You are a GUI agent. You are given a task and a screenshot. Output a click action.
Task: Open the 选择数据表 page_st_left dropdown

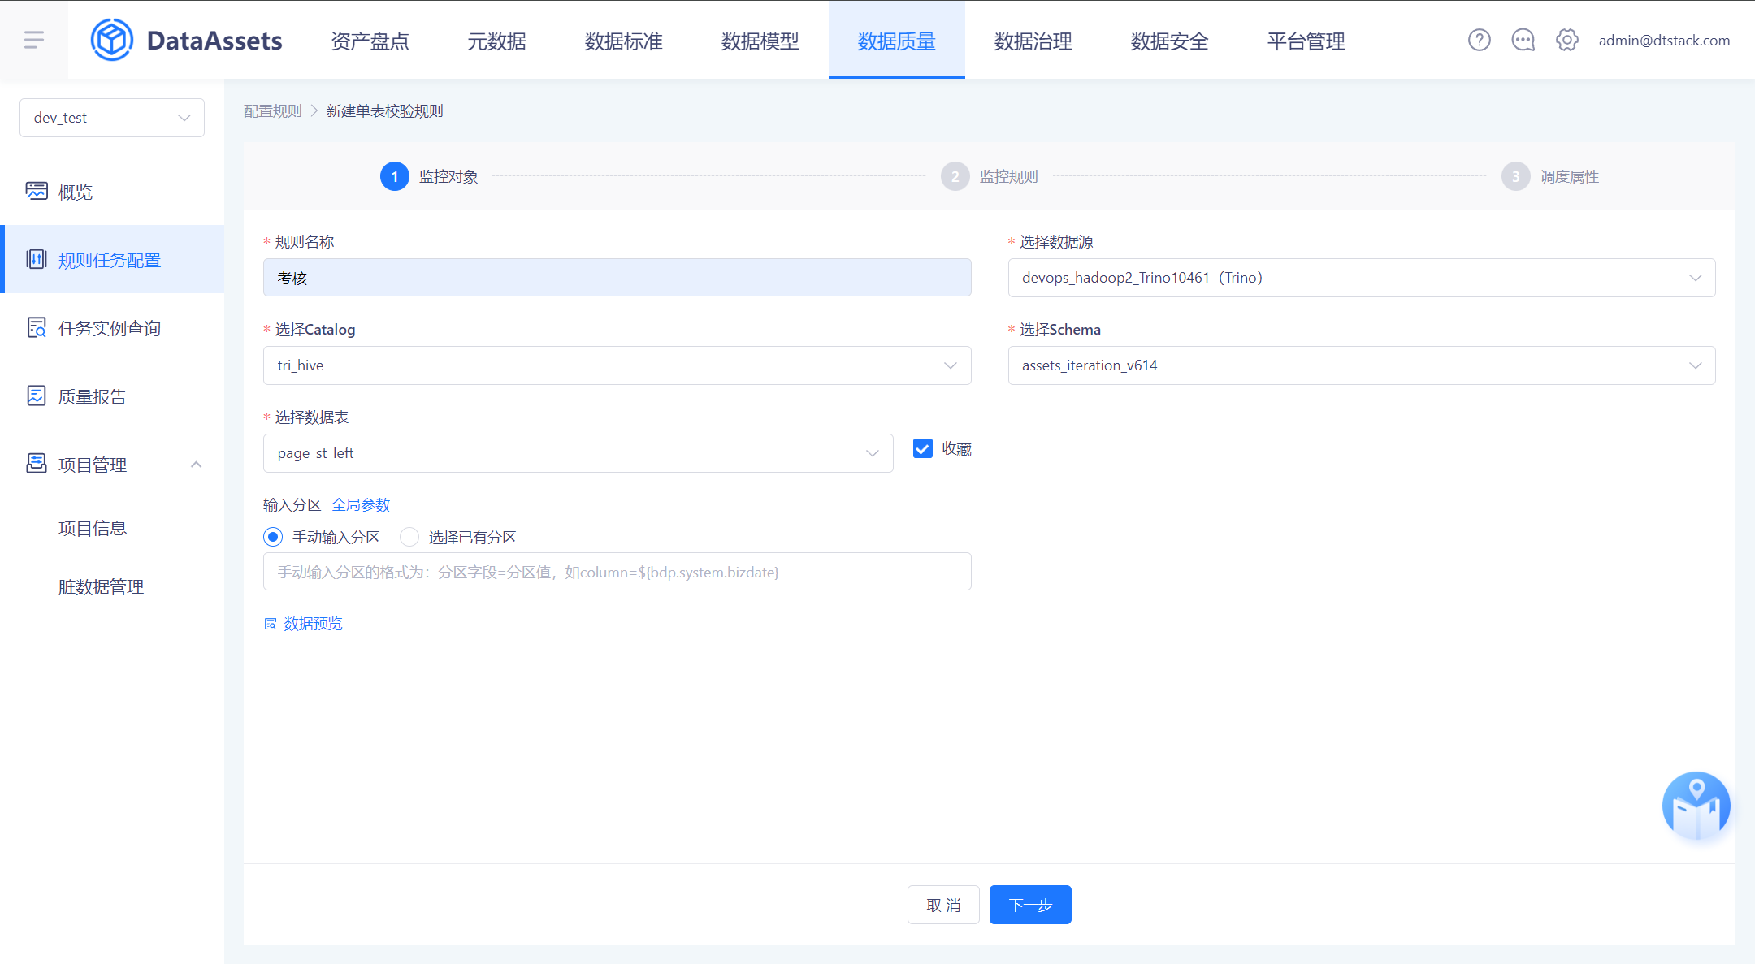[578, 453]
